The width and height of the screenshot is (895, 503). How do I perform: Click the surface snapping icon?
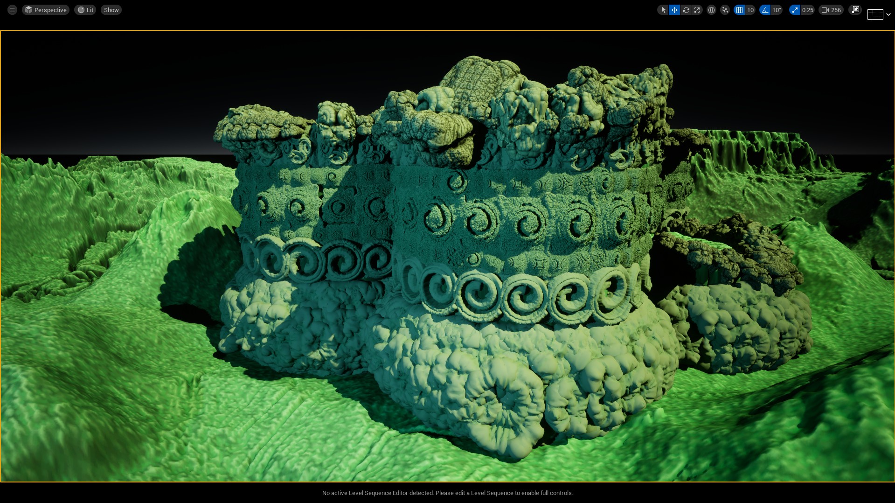coord(725,10)
